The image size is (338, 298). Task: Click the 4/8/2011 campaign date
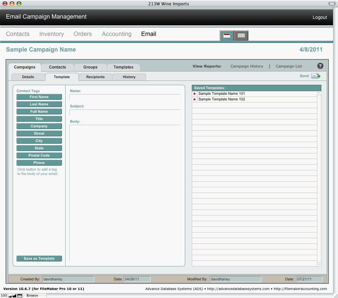[x=311, y=50]
